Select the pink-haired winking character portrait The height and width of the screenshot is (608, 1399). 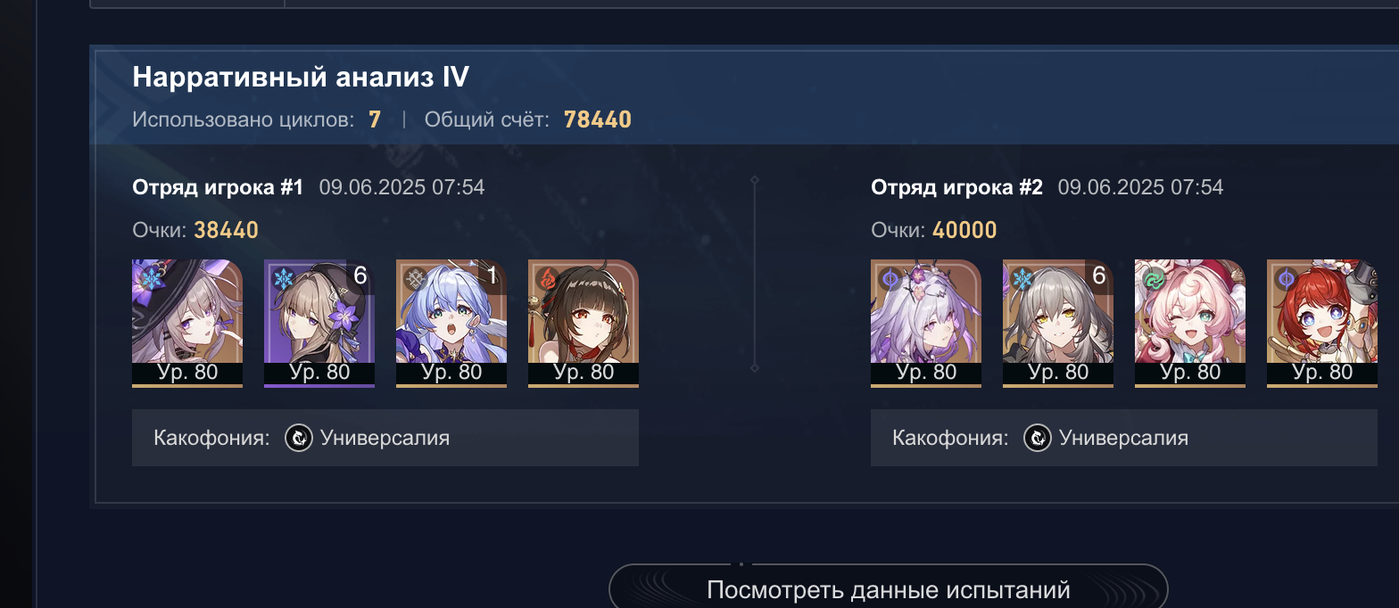(1190, 324)
